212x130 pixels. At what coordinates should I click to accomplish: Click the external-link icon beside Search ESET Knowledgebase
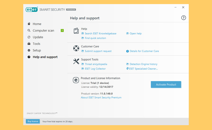point(83,33)
